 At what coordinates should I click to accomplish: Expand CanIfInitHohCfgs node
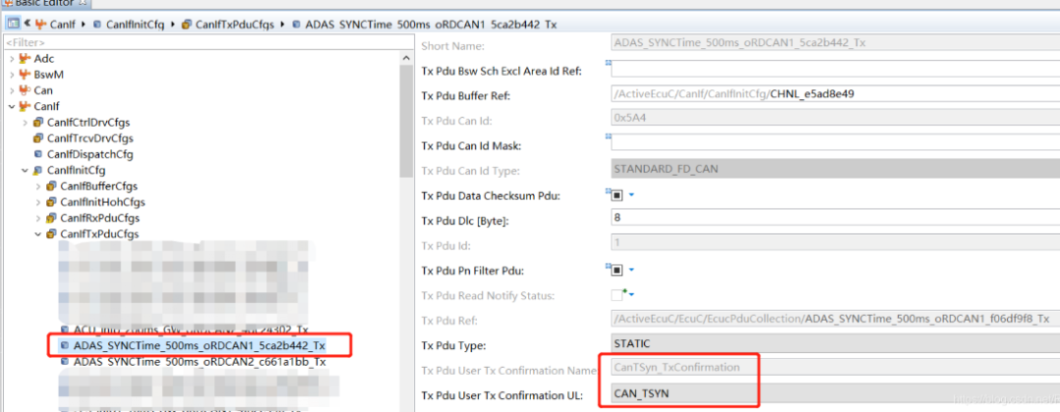[38, 202]
